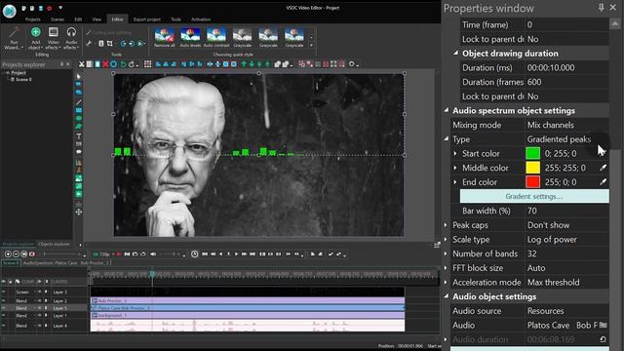Collapse Audio spectrum object settings section
The width and height of the screenshot is (624, 351).
447,110
